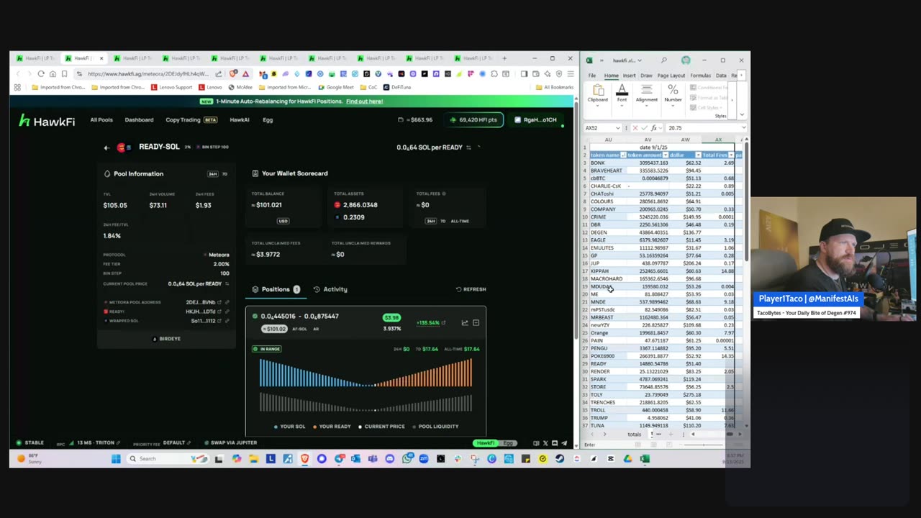921x518 pixels.
Task: Open the Total Fees column filter dropdown
Action: pos(731,155)
